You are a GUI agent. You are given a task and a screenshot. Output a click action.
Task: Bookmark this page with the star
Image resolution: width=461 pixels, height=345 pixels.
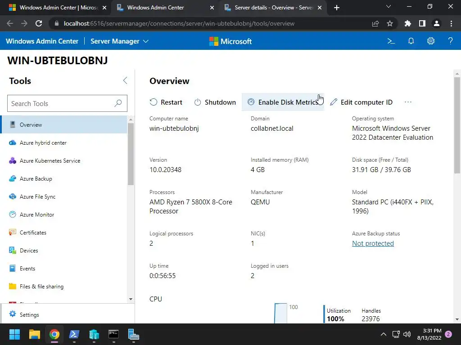coord(390,23)
